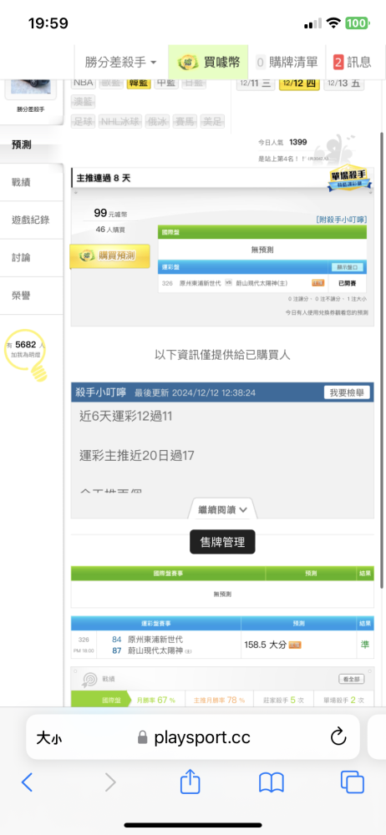This screenshot has height=835, width=386.
Task: Click the 看全部 button in 戰績 panel
Action: [x=352, y=679]
